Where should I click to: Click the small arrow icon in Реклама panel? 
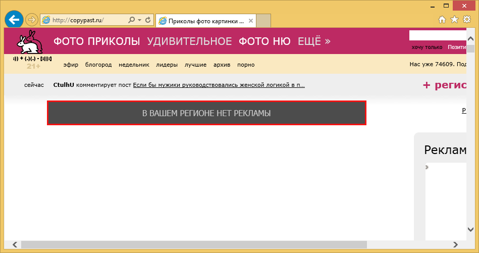(427, 167)
